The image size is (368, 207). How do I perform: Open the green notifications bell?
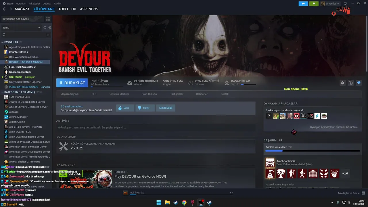(314, 3)
